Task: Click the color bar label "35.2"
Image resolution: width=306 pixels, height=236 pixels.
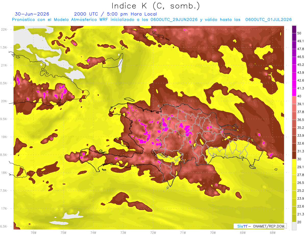Action: point(301,128)
